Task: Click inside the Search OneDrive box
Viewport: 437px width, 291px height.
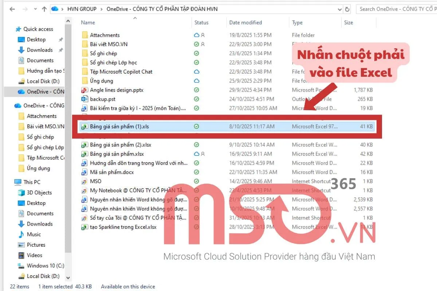Action: pyautogui.click(x=397, y=9)
